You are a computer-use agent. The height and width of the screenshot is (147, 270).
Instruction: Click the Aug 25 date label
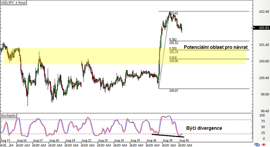(x=135, y=141)
